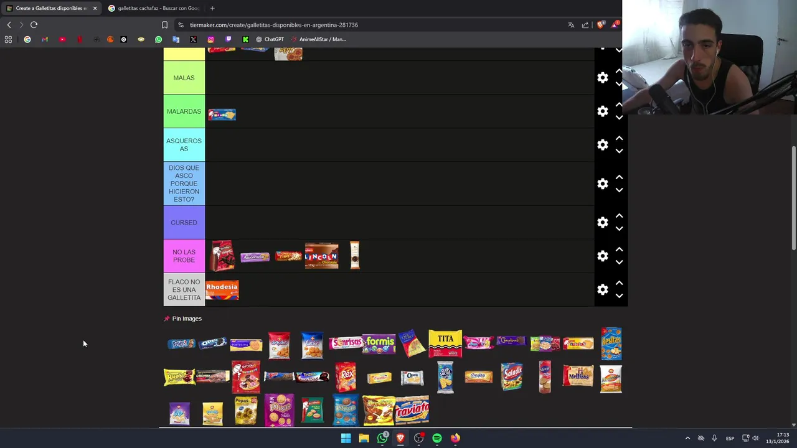
Task: Move DIOS QUE ASCO tier up
Action: [x=619, y=177]
